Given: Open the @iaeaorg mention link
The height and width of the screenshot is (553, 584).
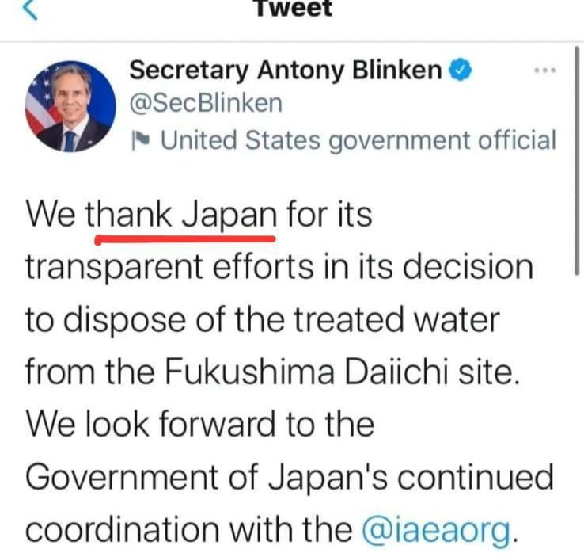Looking at the screenshot, I should click(437, 529).
